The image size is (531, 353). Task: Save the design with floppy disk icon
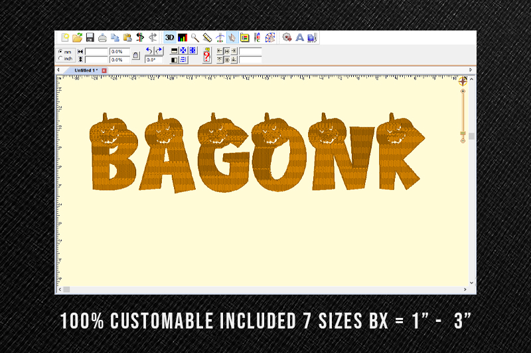click(90, 38)
